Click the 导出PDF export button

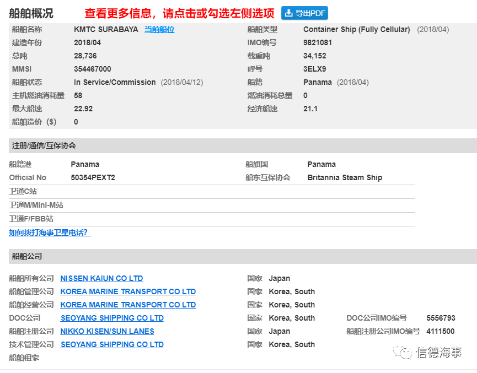point(304,13)
